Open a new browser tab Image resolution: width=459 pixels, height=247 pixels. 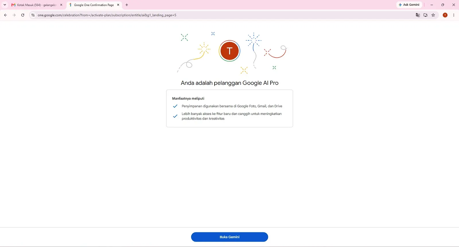pos(127,5)
